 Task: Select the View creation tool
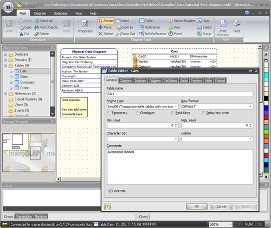click(175, 28)
